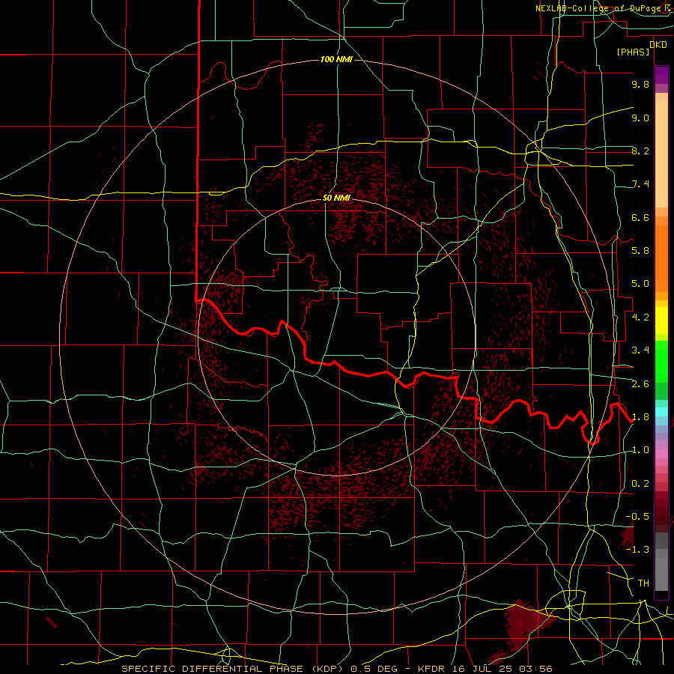Click the 0.2 value on color scale
The width and height of the screenshot is (674, 674).
(640, 484)
